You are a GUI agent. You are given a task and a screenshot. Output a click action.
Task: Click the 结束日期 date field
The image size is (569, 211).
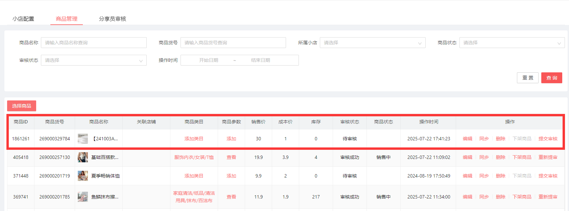pyautogui.click(x=260, y=60)
